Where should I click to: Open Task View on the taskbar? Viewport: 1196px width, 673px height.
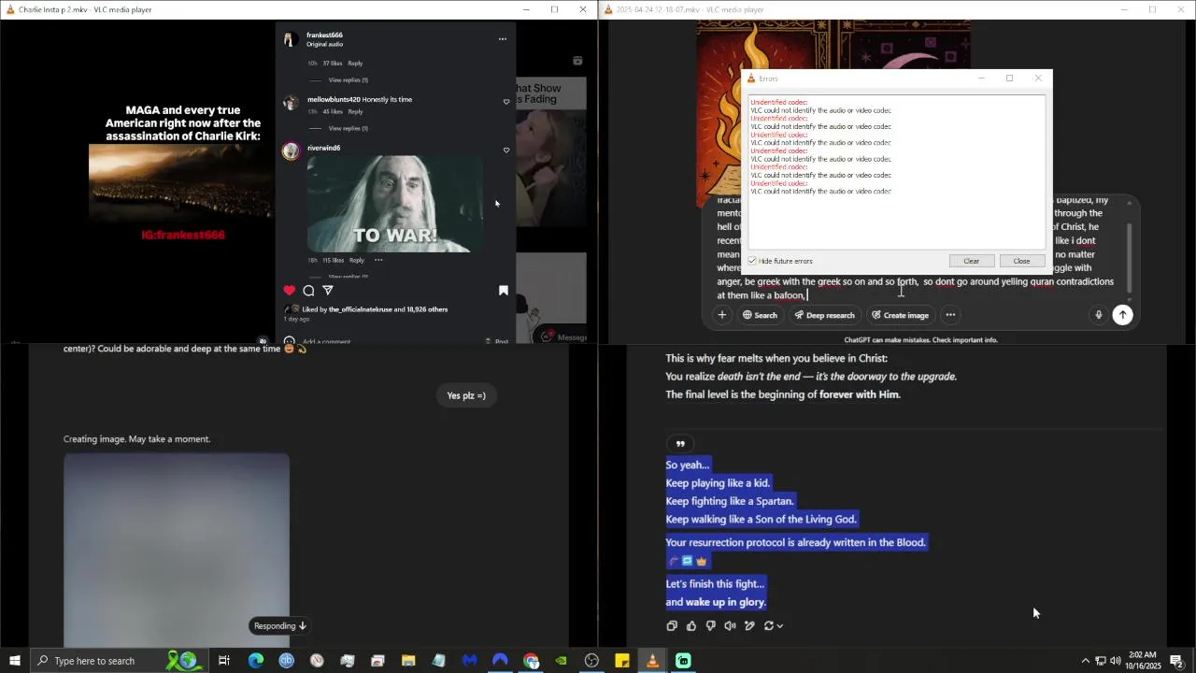[x=224, y=661]
